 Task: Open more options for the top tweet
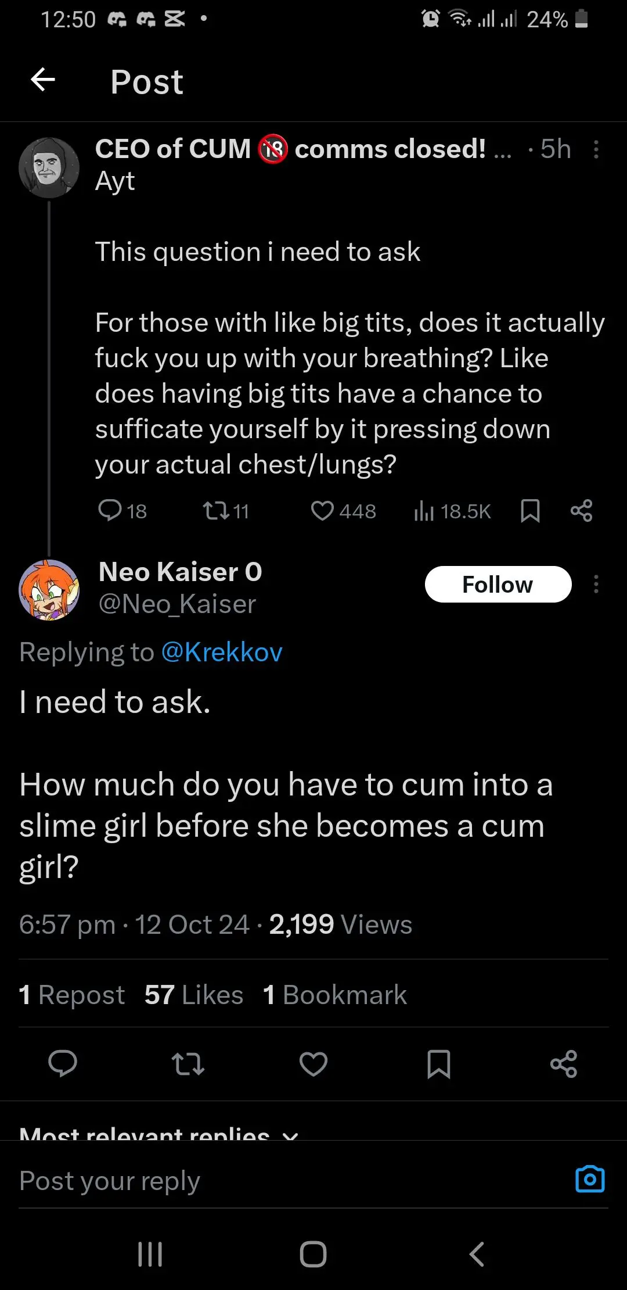pyautogui.click(x=597, y=150)
